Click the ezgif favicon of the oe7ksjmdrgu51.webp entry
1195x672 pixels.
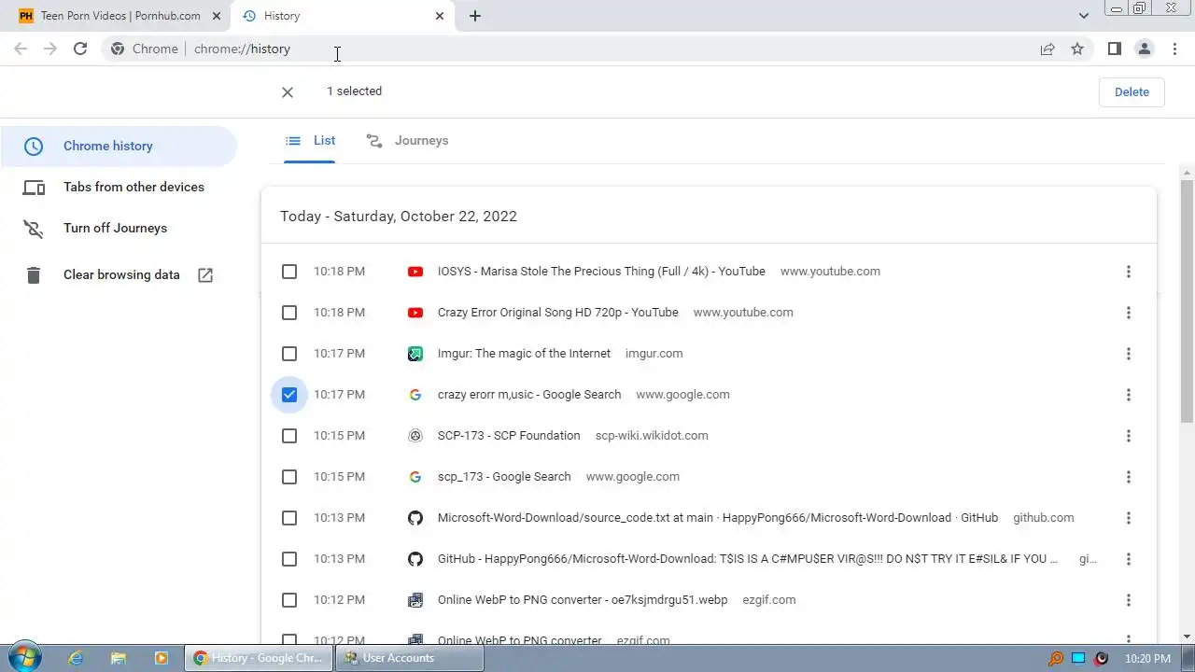[x=415, y=600]
